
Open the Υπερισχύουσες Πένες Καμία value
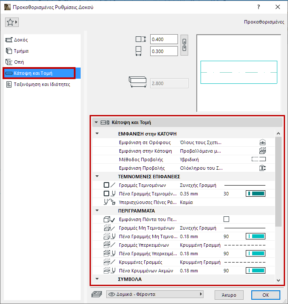tap(186, 202)
